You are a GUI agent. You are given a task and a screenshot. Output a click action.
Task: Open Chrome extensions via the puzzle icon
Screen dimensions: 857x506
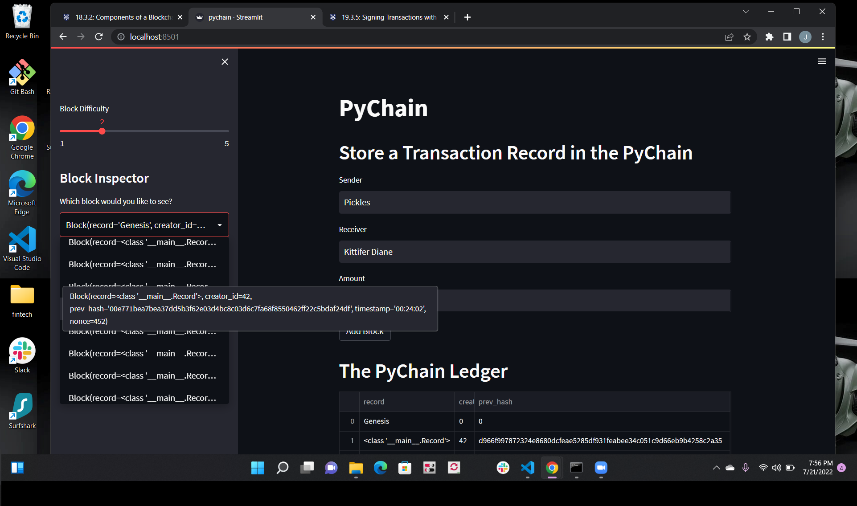pos(769,37)
